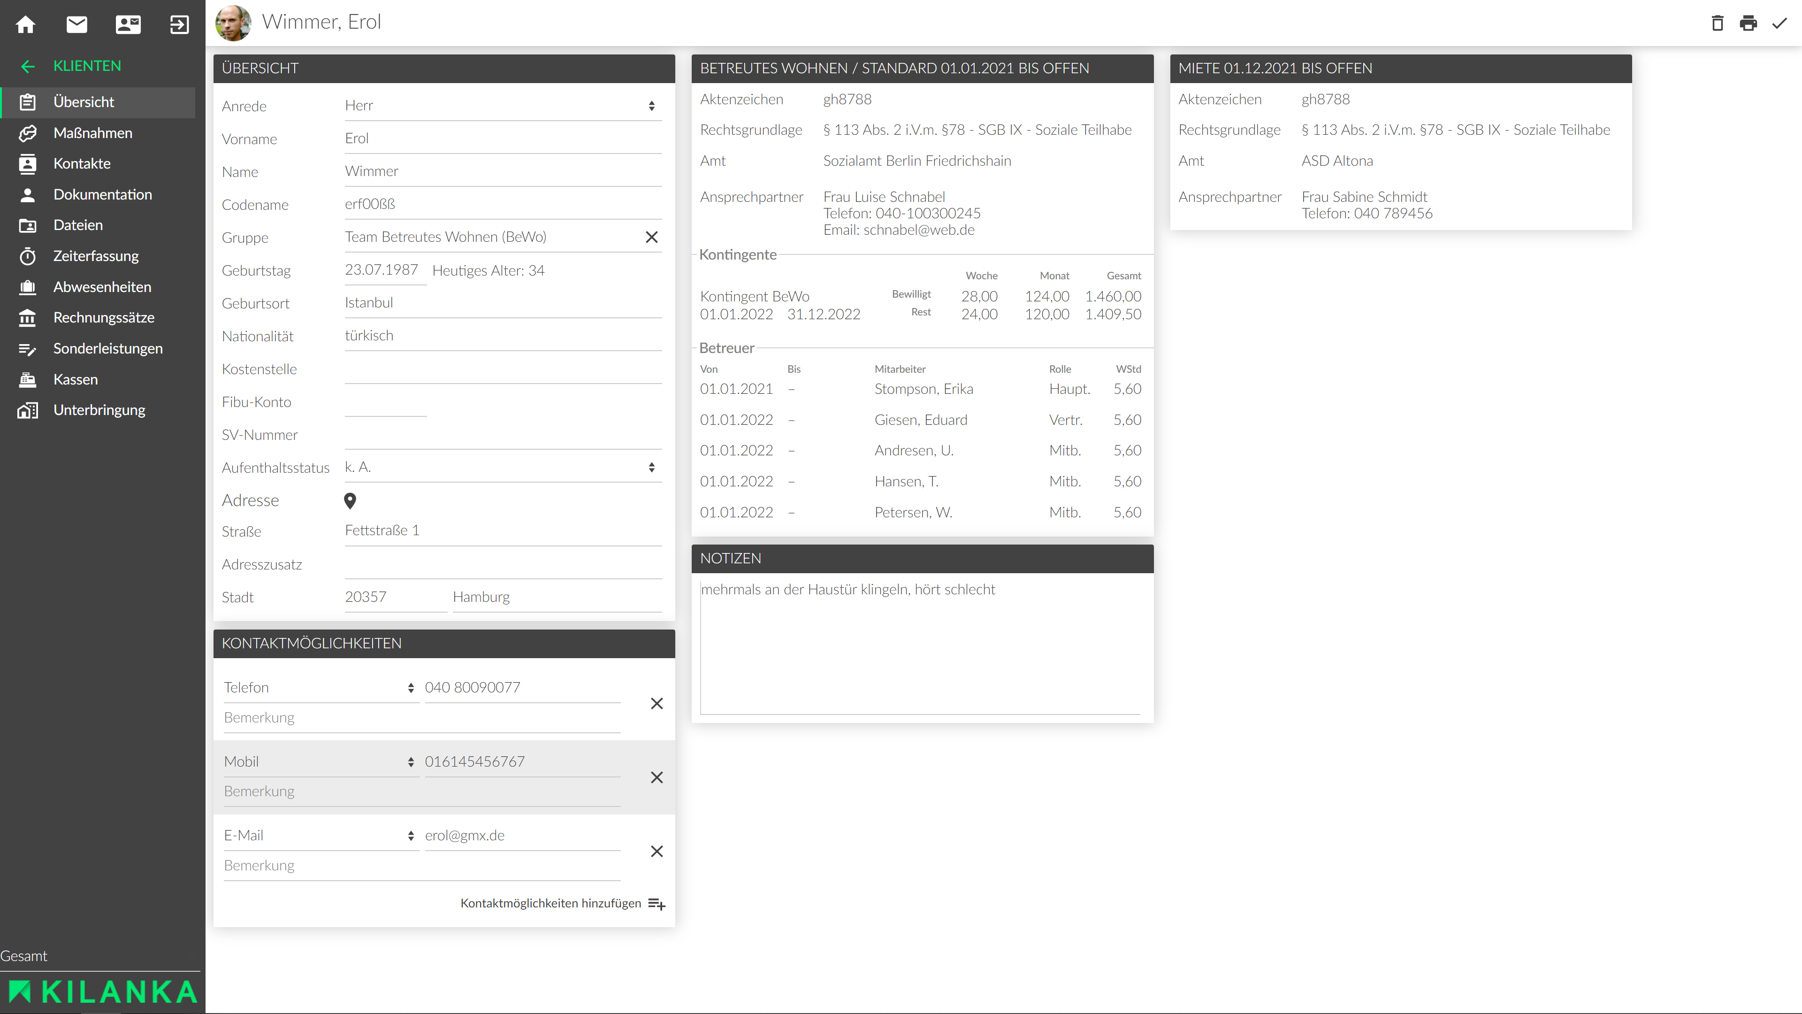Open Zeiterfassung in sidebar

pyautogui.click(x=96, y=256)
